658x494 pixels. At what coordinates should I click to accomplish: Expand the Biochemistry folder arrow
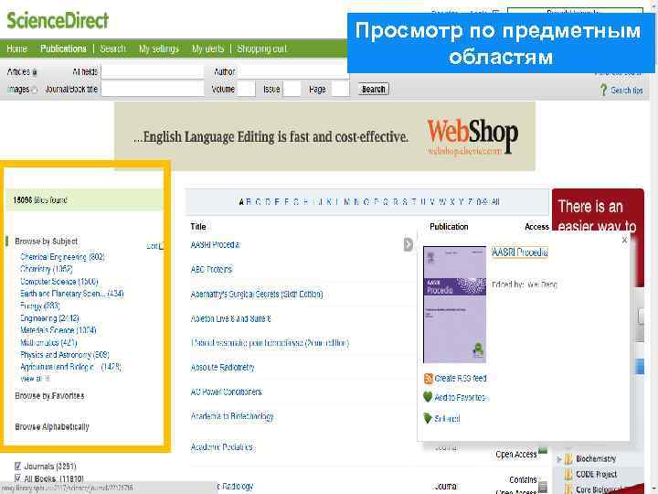559,459
